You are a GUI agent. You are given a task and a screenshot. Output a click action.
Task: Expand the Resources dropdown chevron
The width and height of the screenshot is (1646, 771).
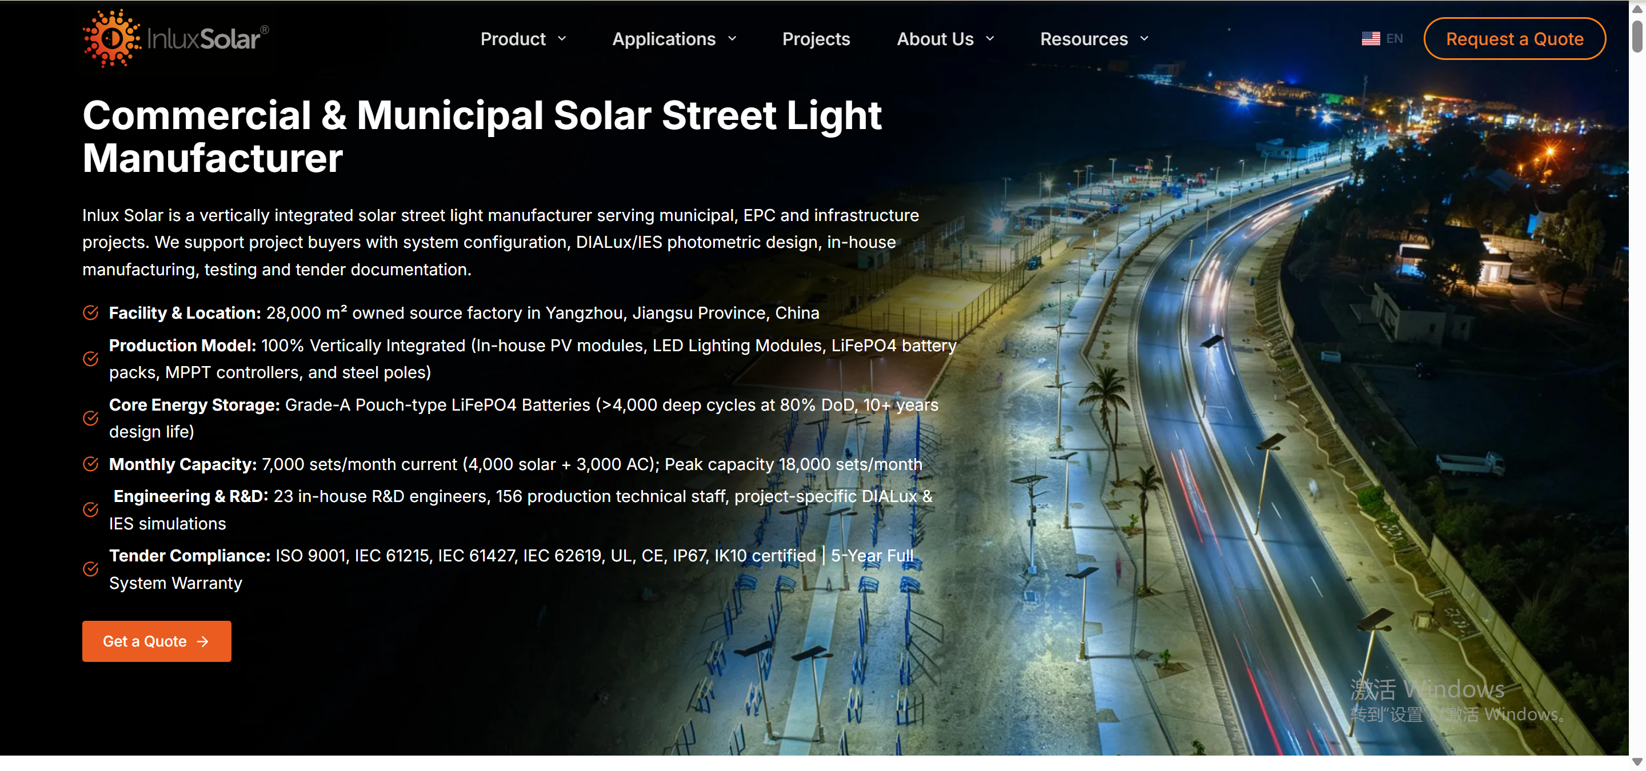click(x=1144, y=39)
